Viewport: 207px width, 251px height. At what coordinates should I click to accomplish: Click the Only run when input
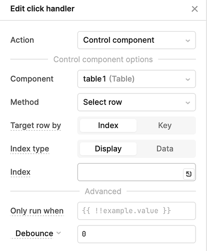pos(136,211)
